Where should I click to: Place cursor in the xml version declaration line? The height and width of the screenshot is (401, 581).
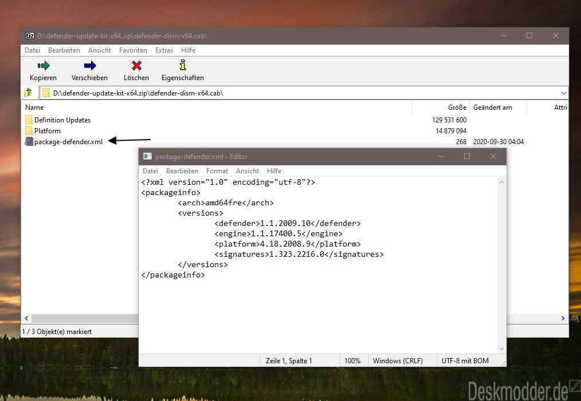click(228, 182)
